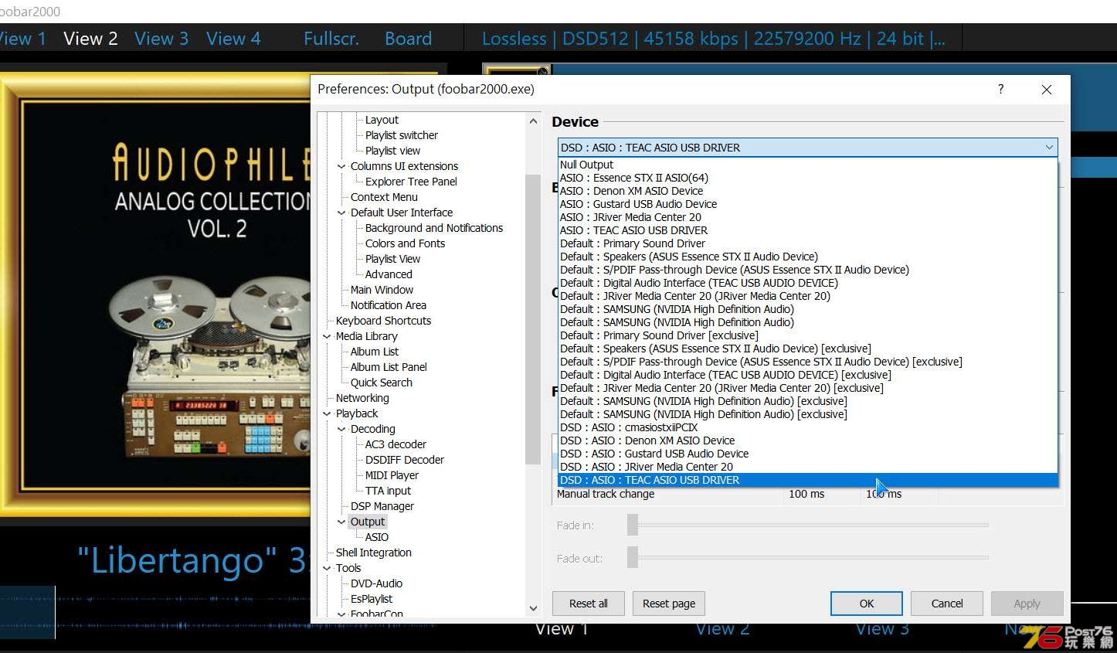This screenshot has width=1117, height=653.
Task: Choose ASIO : Gustard USB Audio Device
Action: pyautogui.click(x=807, y=204)
